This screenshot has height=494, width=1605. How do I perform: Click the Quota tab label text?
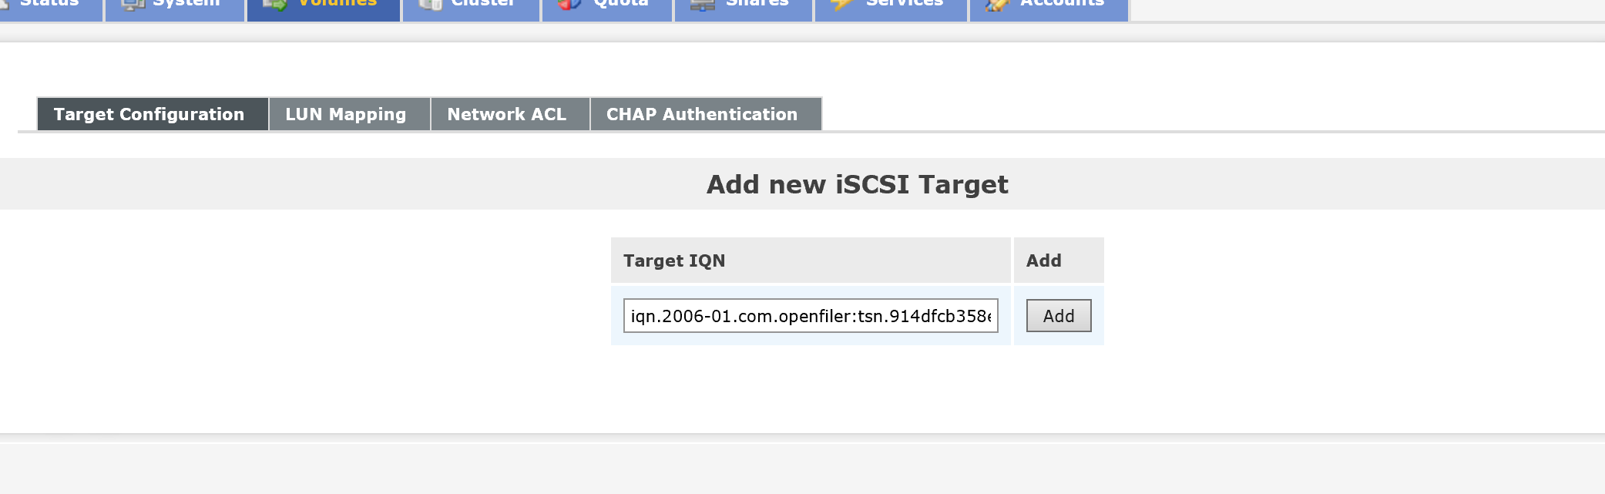pos(621,4)
